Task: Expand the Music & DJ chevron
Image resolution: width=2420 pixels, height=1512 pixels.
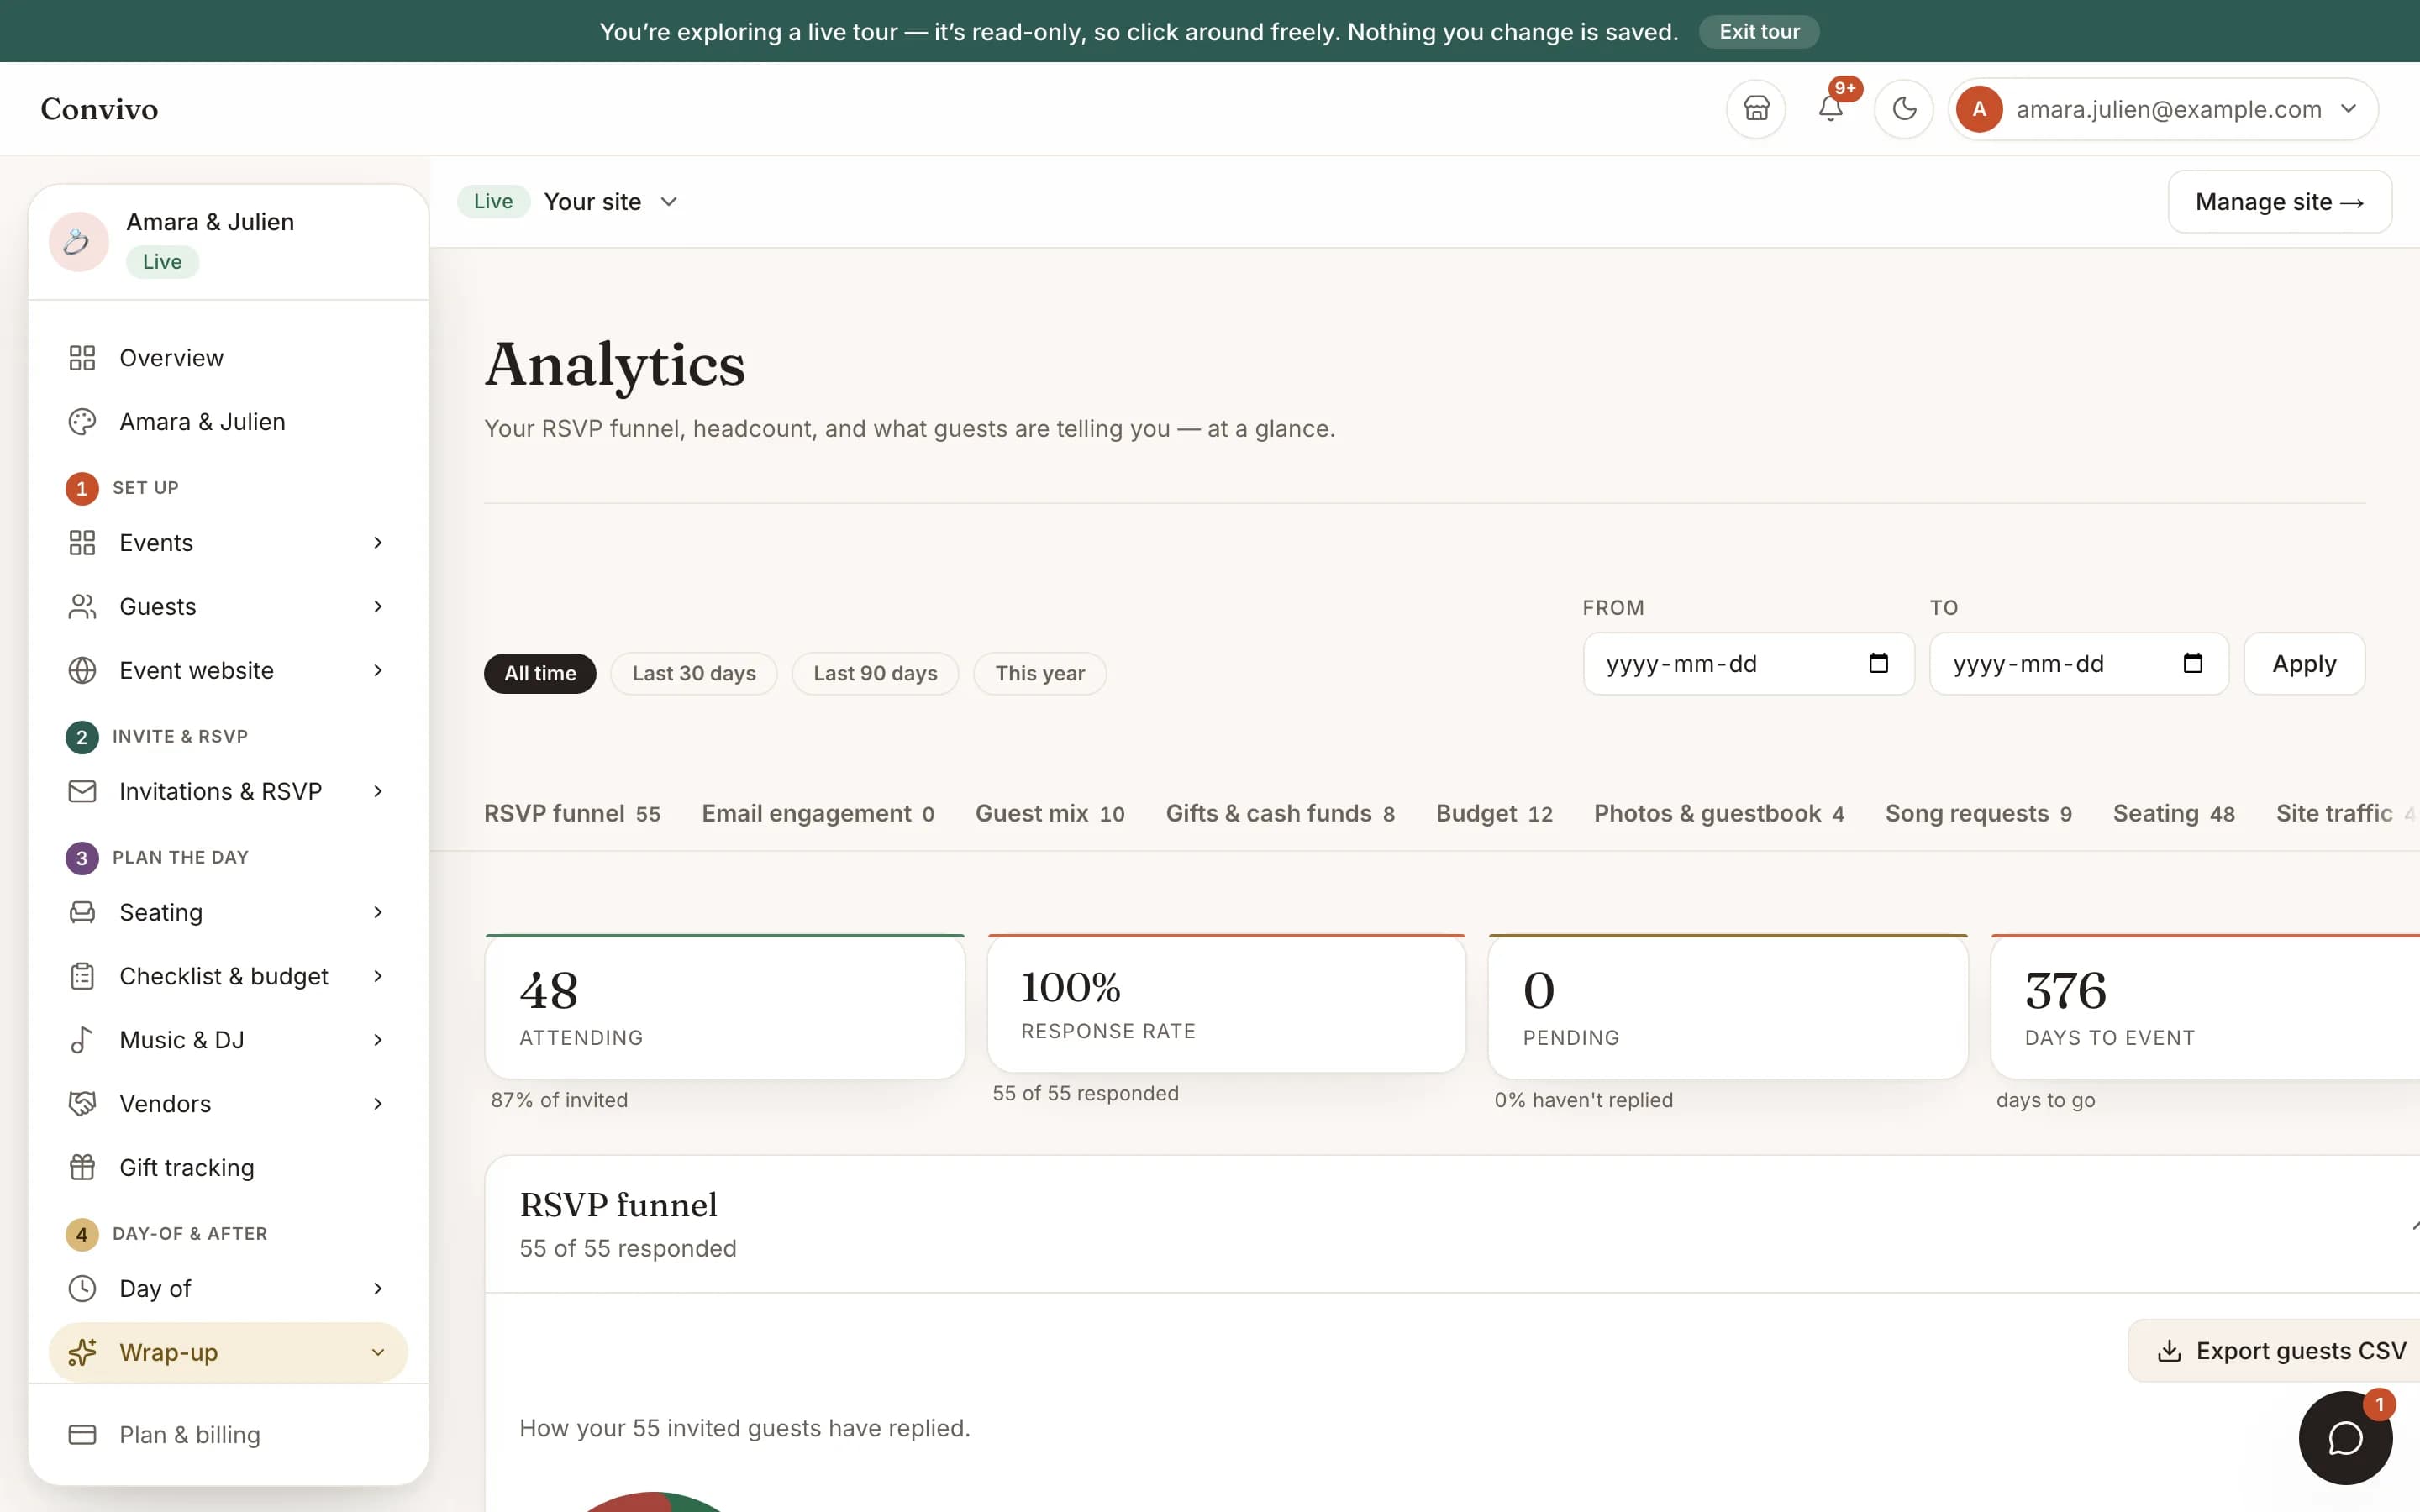Action: point(378,1040)
